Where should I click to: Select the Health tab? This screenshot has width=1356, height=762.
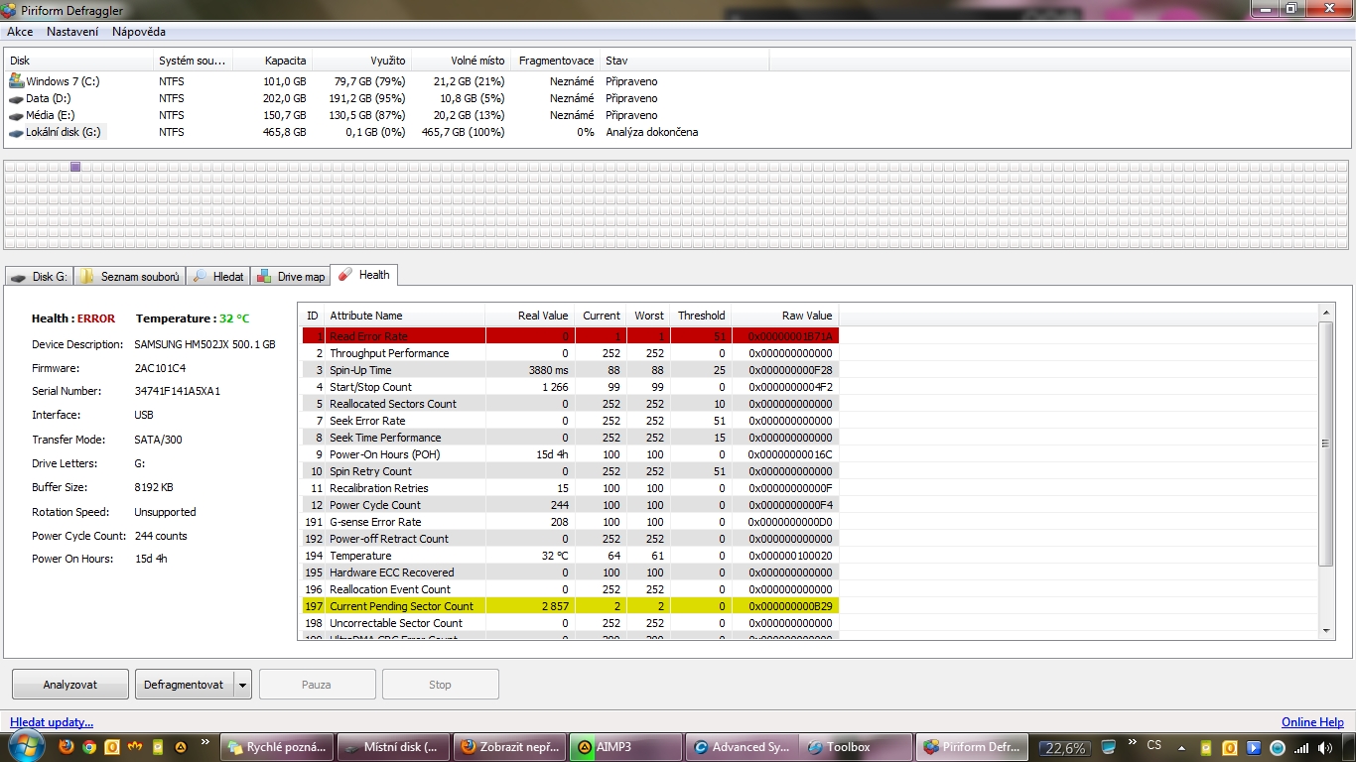pyautogui.click(x=364, y=275)
